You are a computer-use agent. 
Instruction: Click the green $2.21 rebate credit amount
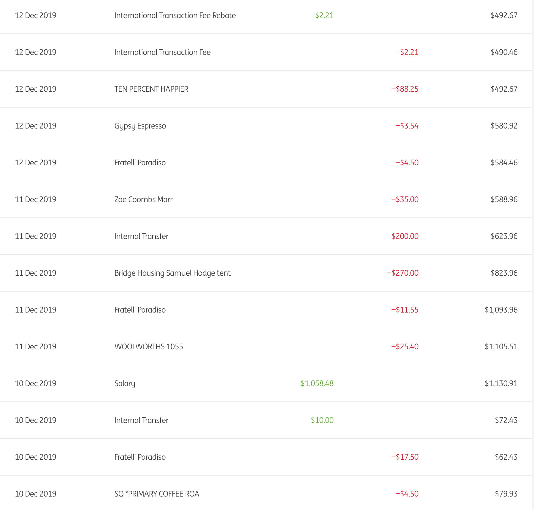pos(324,16)
